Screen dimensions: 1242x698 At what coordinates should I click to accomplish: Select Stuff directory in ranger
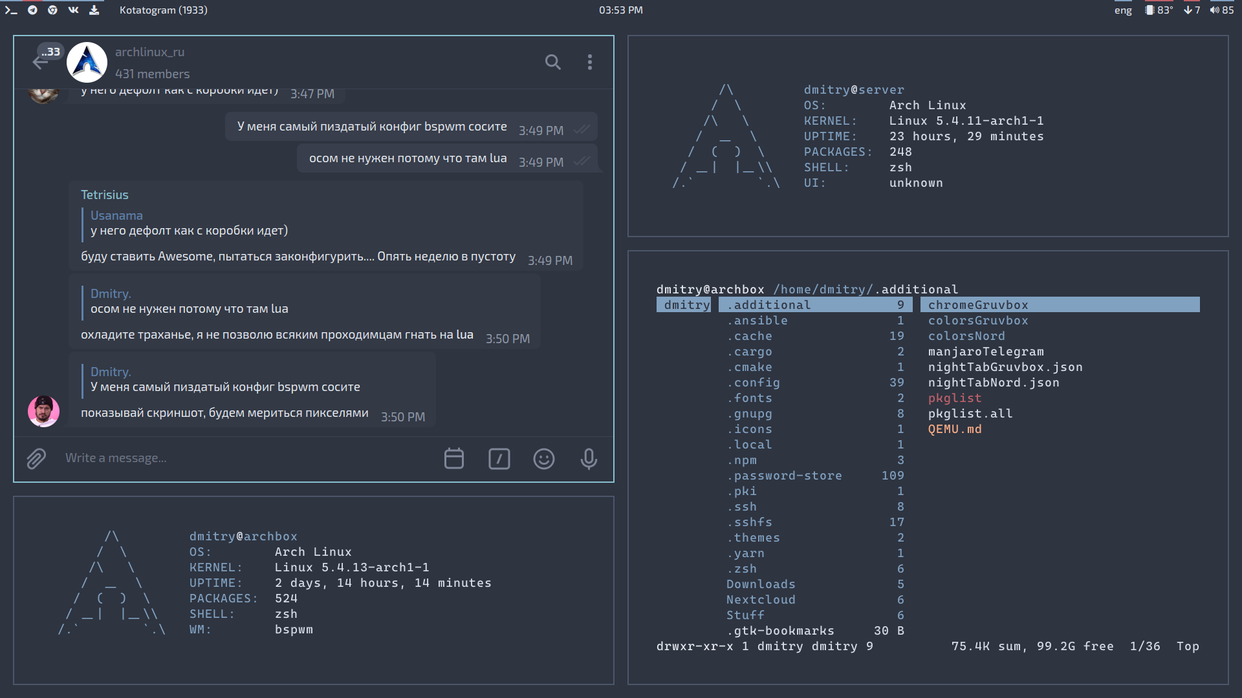click(x=815, y=615)
